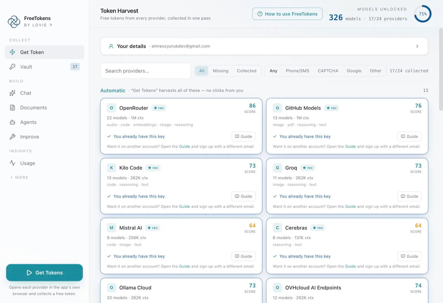Open the Groq Guide button
The image size is (443, 303).
click(x=409, y=196)
